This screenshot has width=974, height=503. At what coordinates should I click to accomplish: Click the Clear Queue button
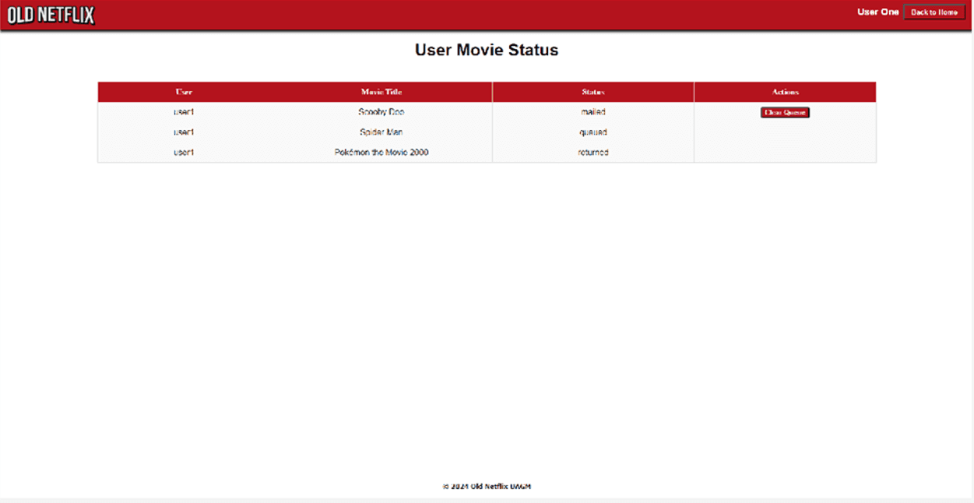point(785,112)
